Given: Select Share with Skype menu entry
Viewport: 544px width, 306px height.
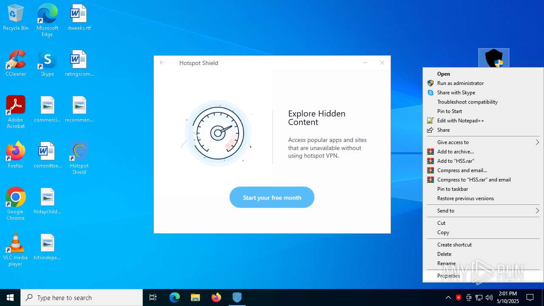Looking at the screenshot, I should pos(483,93).
